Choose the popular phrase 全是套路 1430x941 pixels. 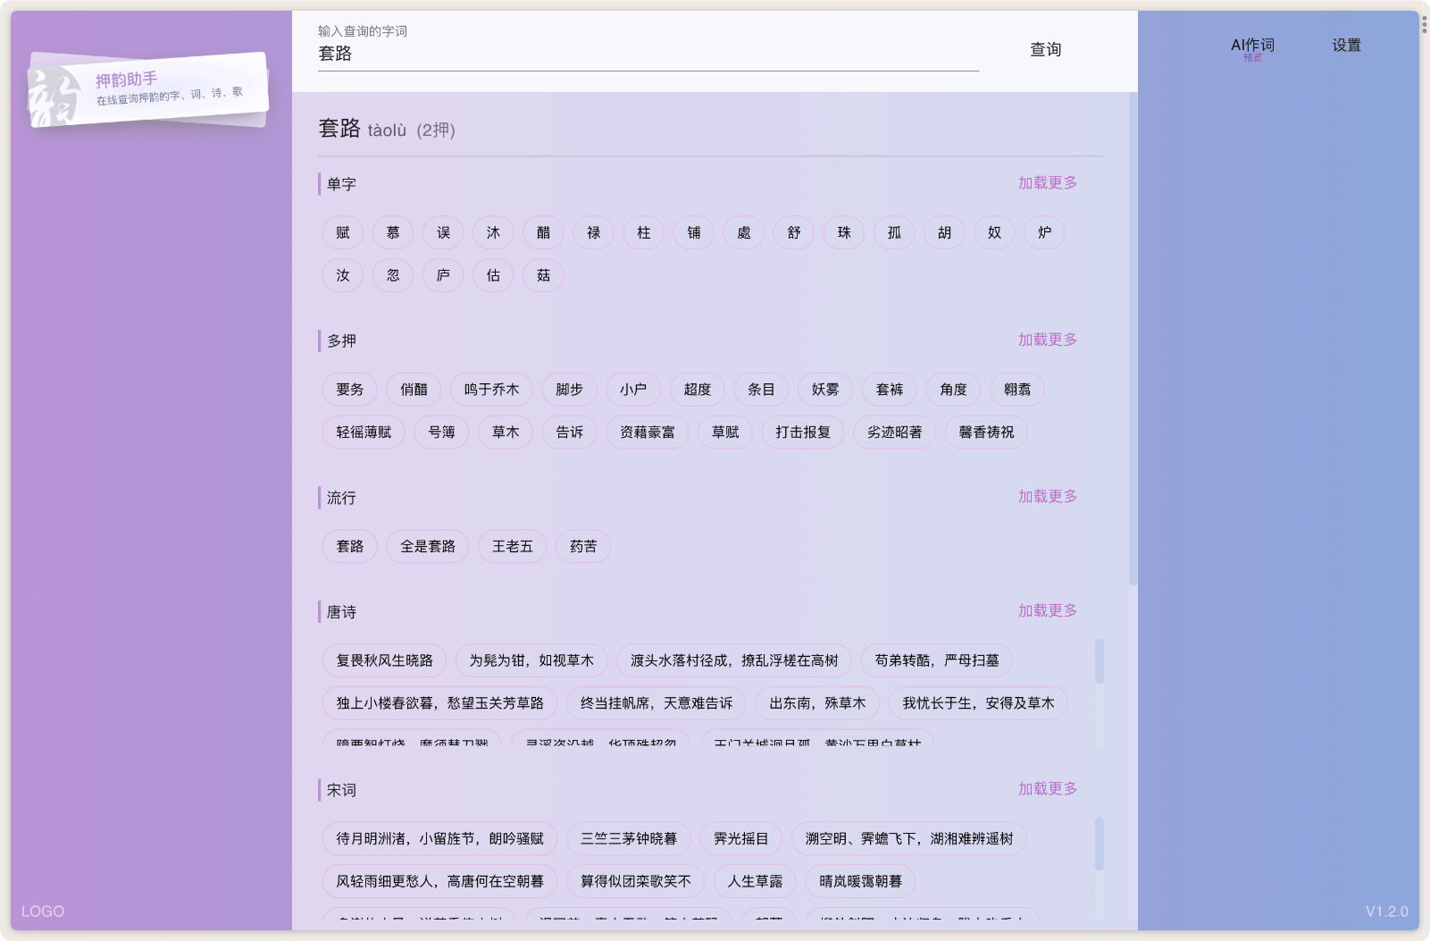(428, 546)
